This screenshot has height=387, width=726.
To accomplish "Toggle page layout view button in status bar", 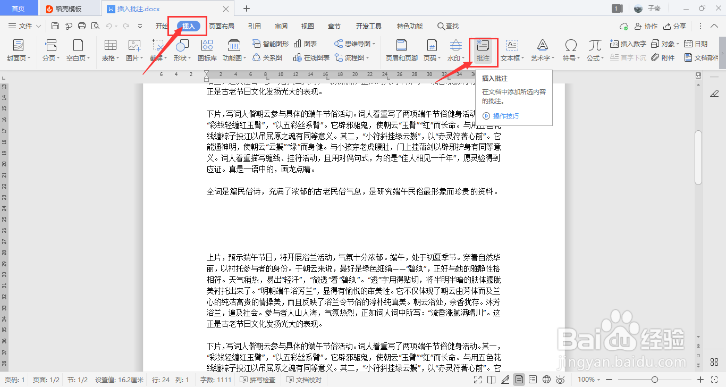I will click(519, 380).
